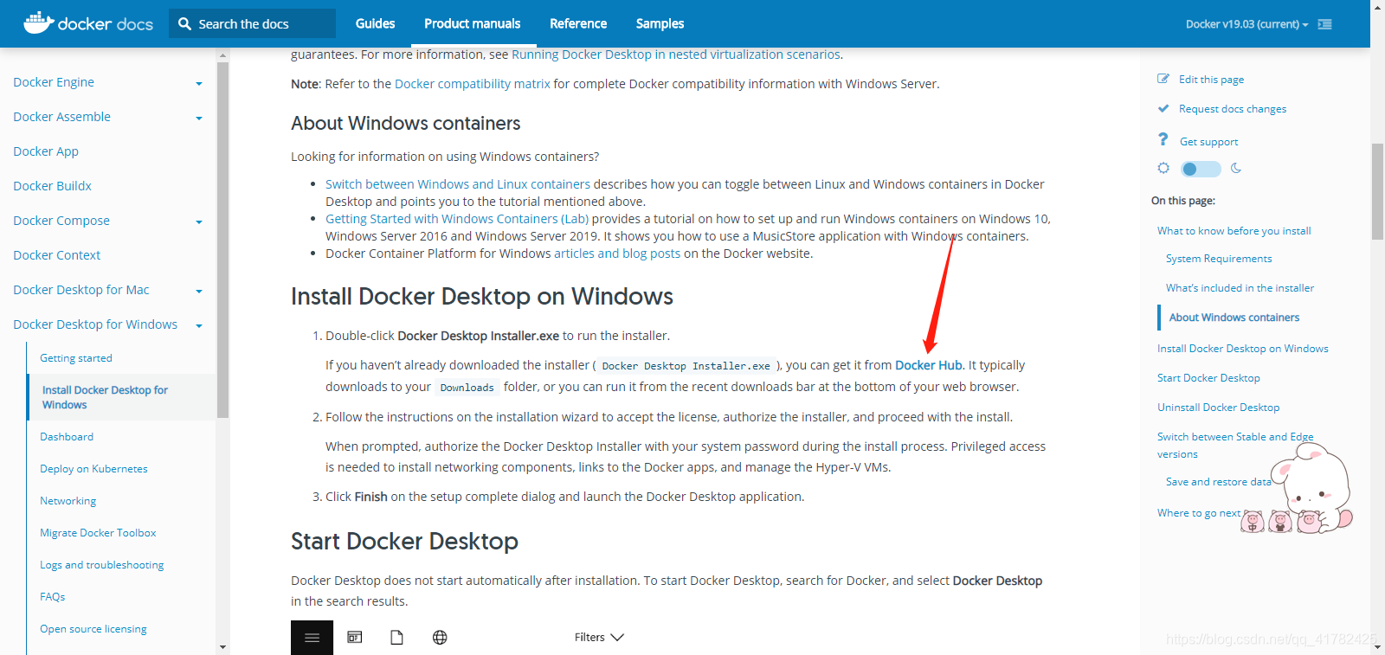Open nested virtualization scenarios link
This screenshot has width=1385, height=655.
click(x=675, y=55)
